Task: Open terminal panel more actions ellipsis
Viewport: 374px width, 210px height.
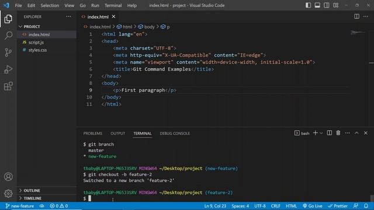Action: click(x=347, y=133)
